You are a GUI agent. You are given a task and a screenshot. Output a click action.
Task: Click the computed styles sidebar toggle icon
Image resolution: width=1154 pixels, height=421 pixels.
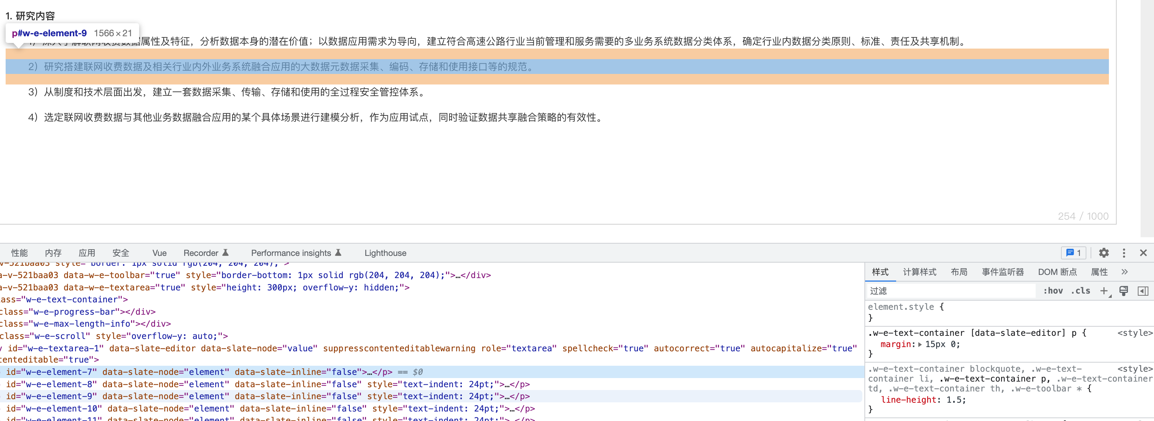1144,291
